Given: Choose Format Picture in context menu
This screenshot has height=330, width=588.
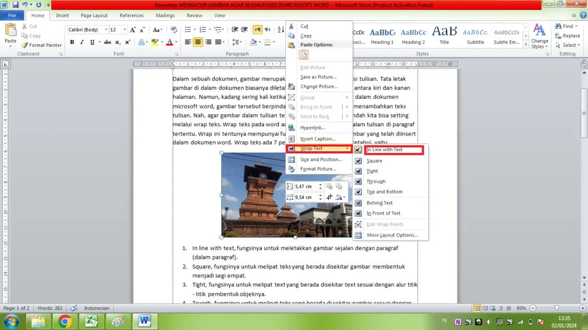Looking at the screenshot, I should tap(319, 169).
